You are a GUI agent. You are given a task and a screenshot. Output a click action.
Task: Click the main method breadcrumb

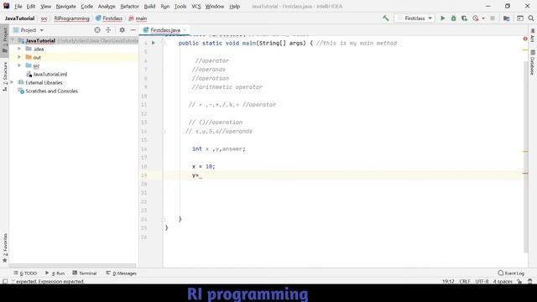pos(138,18)
